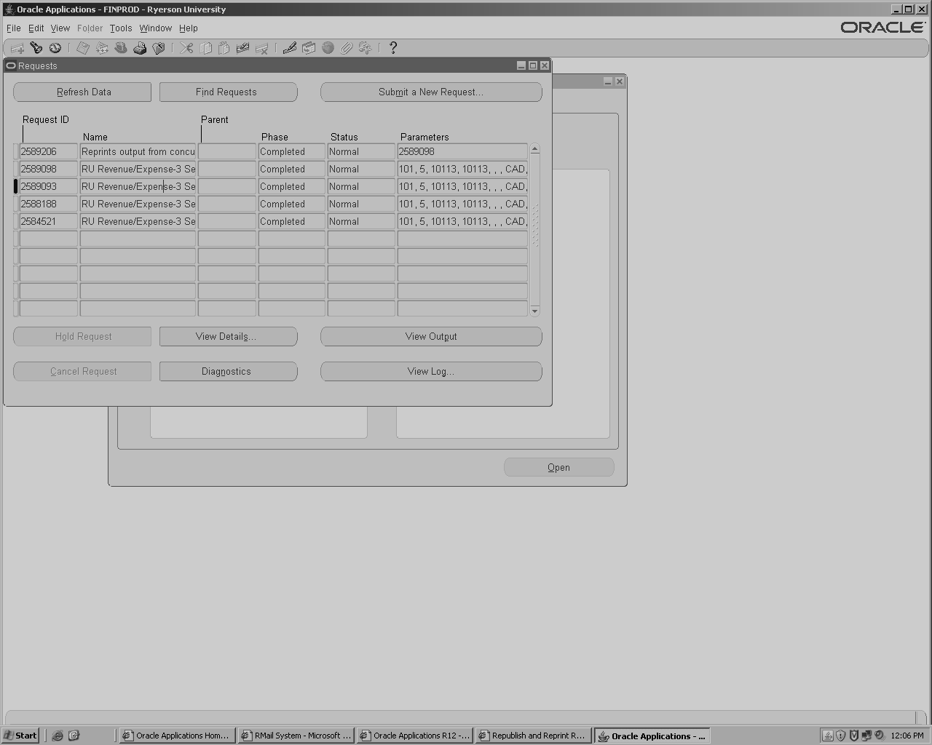Screen dimensions: 932x745
Task: Select the row indicator for request 2589098
Action: pos(16,170)
